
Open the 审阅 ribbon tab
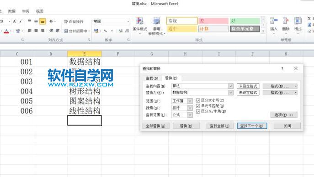tap(26, 11)
